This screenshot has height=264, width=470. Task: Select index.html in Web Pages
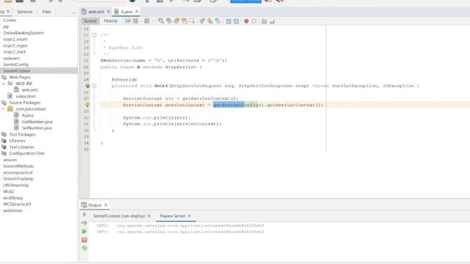[x=25, y=96]
